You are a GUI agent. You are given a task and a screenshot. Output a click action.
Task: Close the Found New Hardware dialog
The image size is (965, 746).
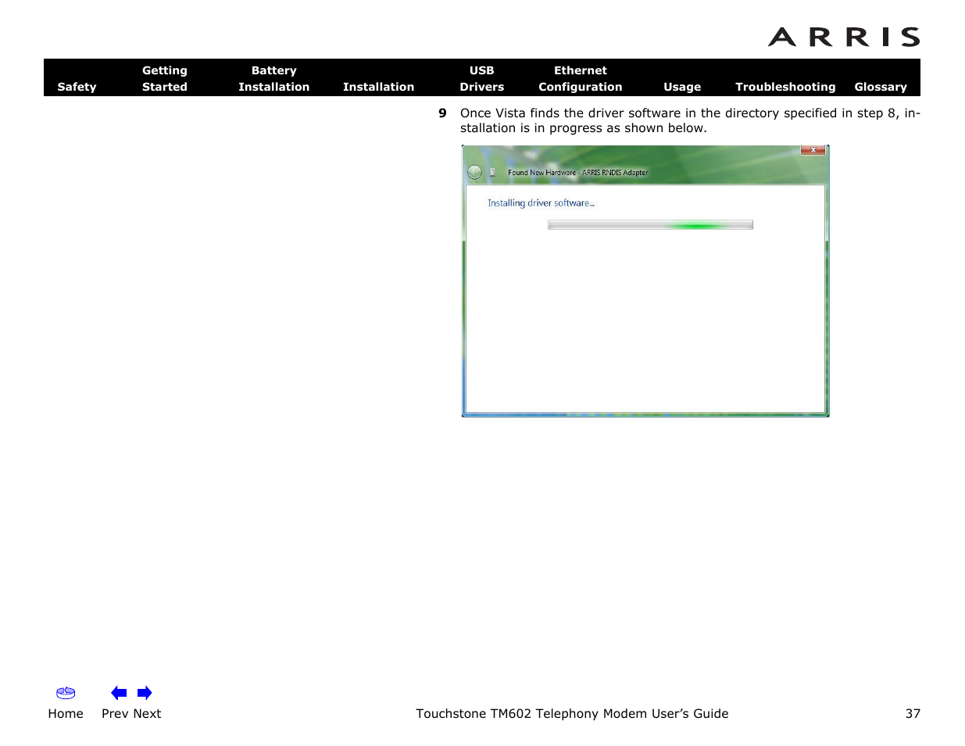813,150
